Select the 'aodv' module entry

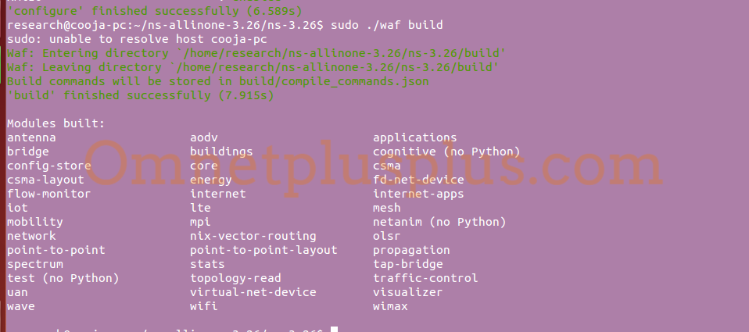click(x=204, y=137)
